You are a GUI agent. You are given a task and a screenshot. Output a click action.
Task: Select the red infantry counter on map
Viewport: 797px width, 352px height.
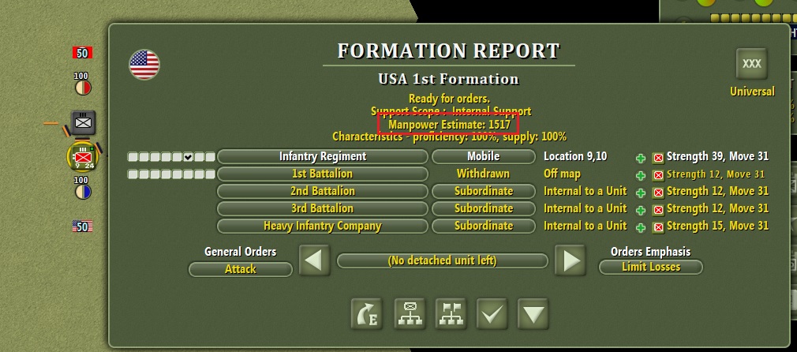(x=83, y=157)
